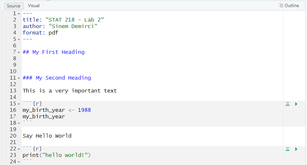Image resolution: width=307 pixels, height=165 pixels.
Task: Click the "format: pdf" line
Action: click(40, 33)
